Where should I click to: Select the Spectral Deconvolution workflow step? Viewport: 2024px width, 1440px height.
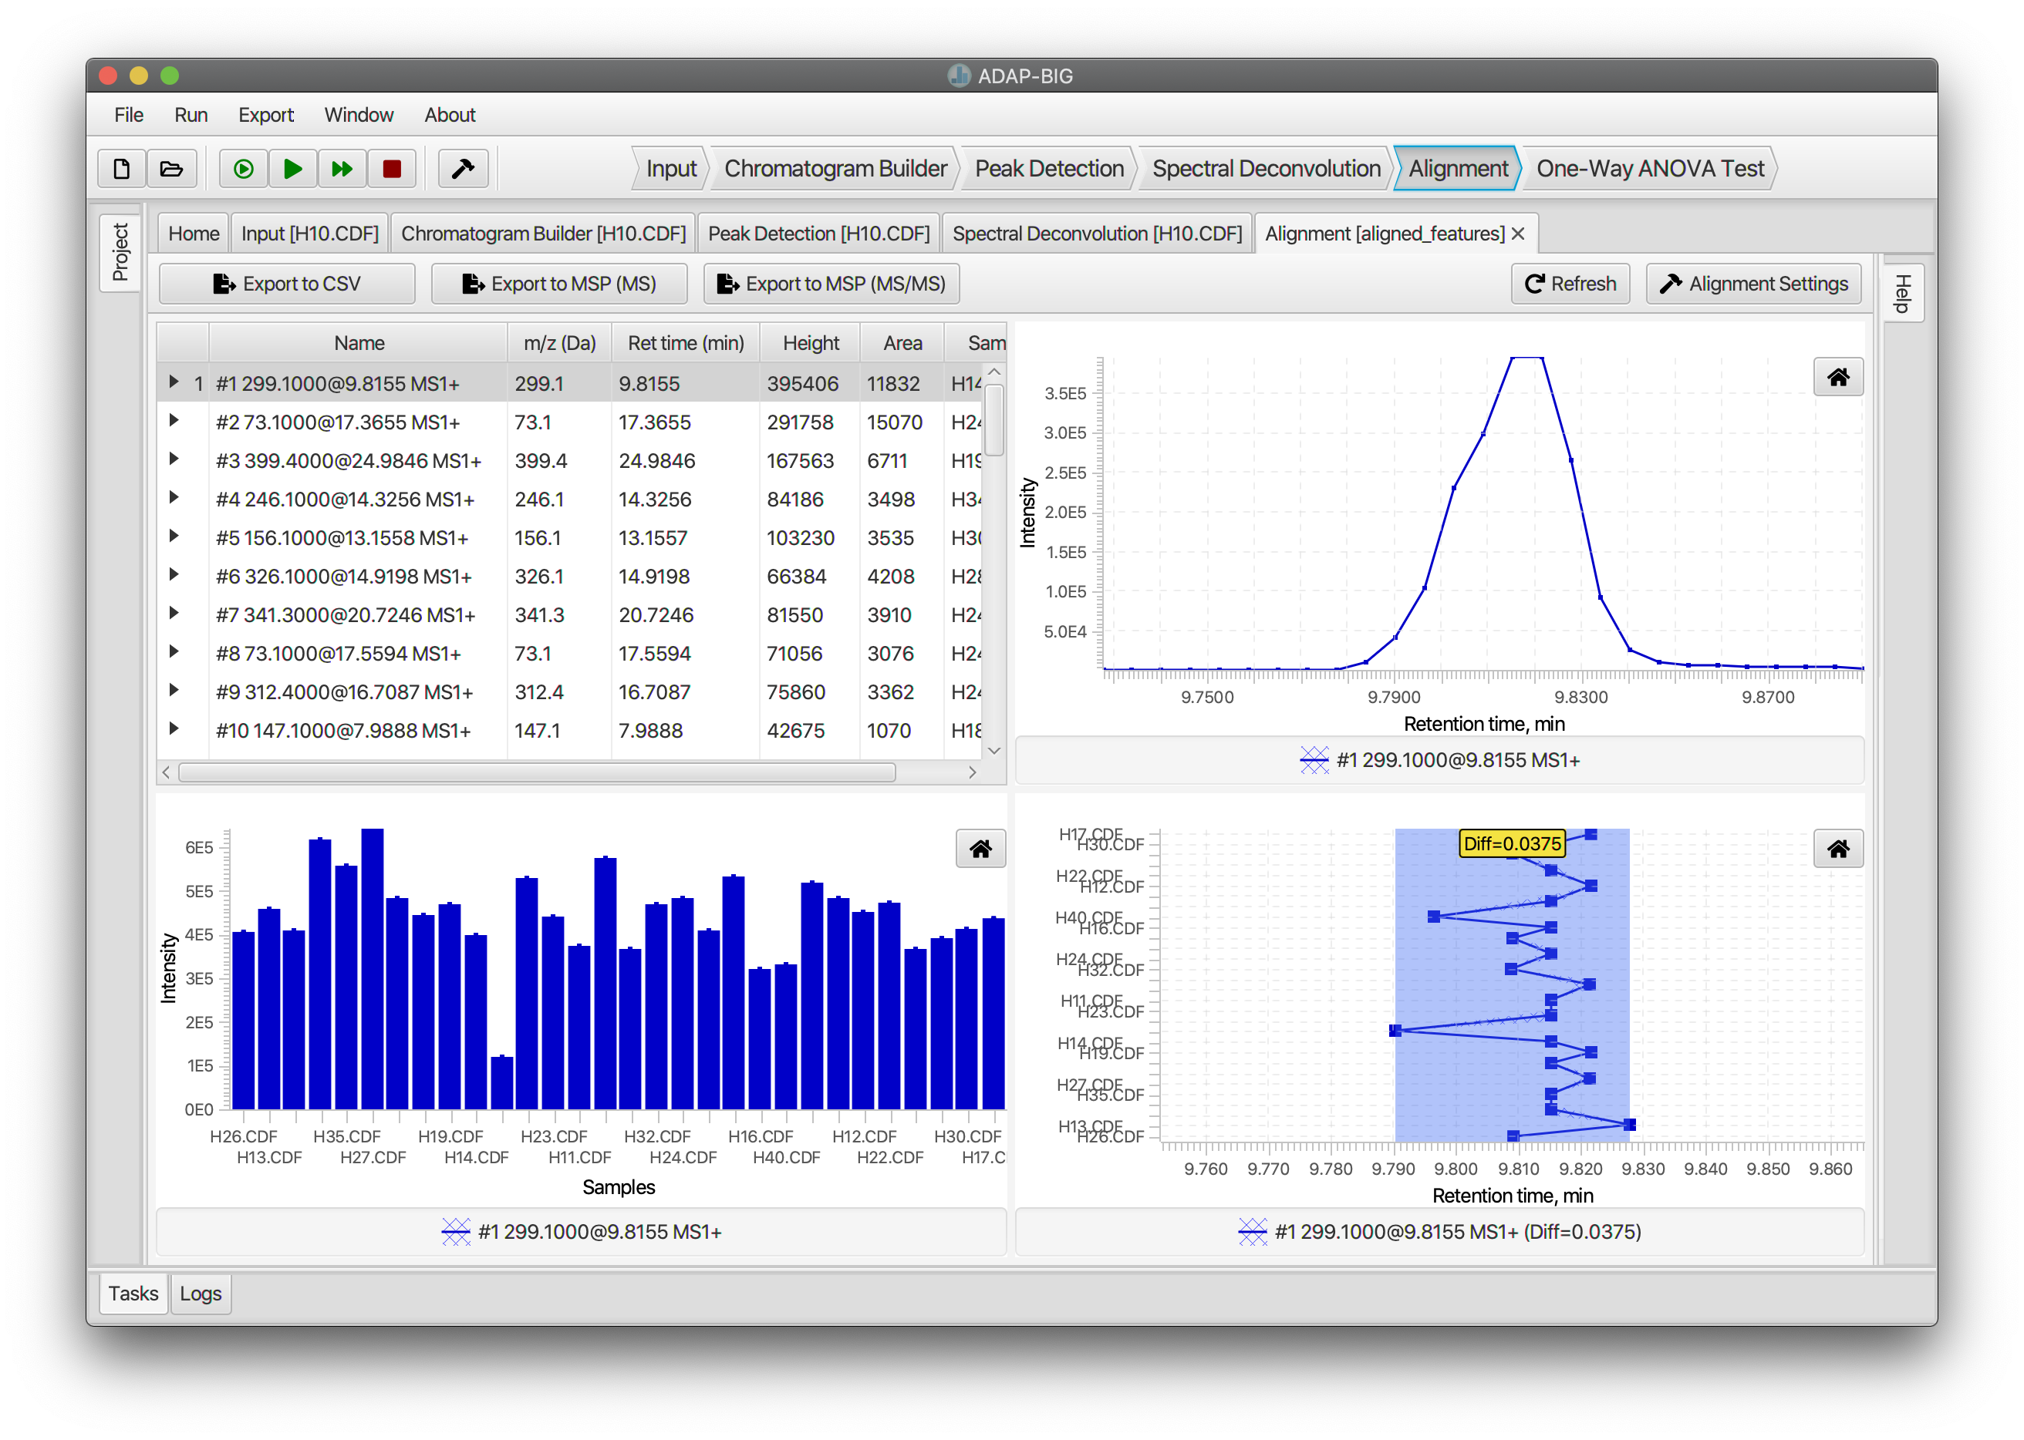[x=1267, y=169]
